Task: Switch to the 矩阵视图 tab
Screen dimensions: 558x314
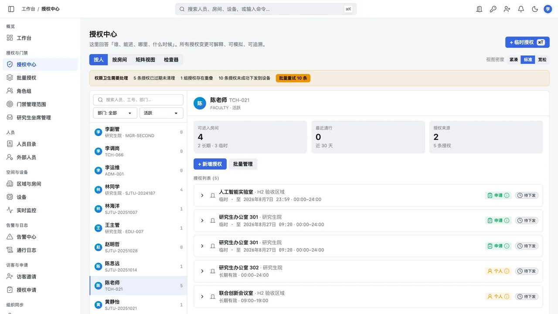Action: [x=145, y=60]
